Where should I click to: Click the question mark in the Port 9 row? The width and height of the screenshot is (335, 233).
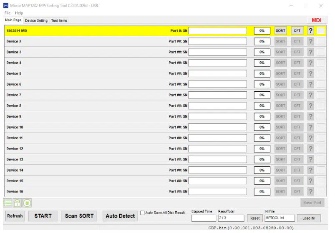pos(310,31)
